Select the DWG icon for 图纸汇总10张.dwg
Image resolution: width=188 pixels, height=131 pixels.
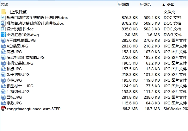[x=3, y=35]
